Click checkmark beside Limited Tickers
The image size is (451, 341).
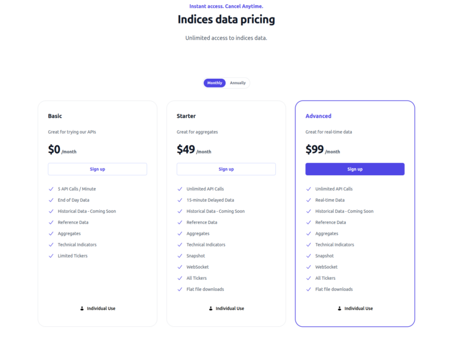tap(51, 256)
